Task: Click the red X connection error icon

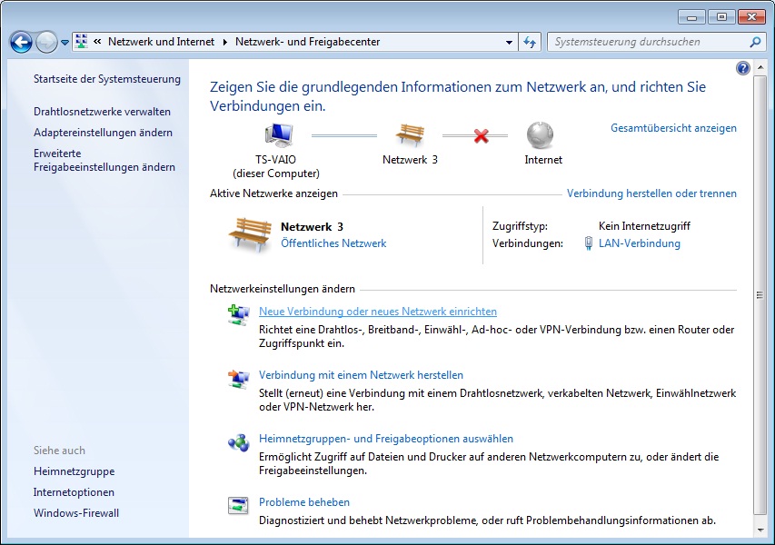Action: (x=481, y=135)
